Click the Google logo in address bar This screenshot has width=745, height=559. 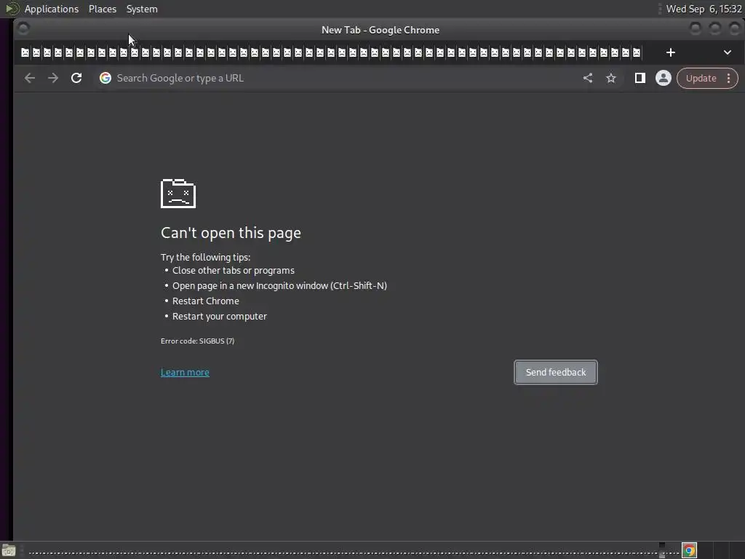(x=105, y=78)
